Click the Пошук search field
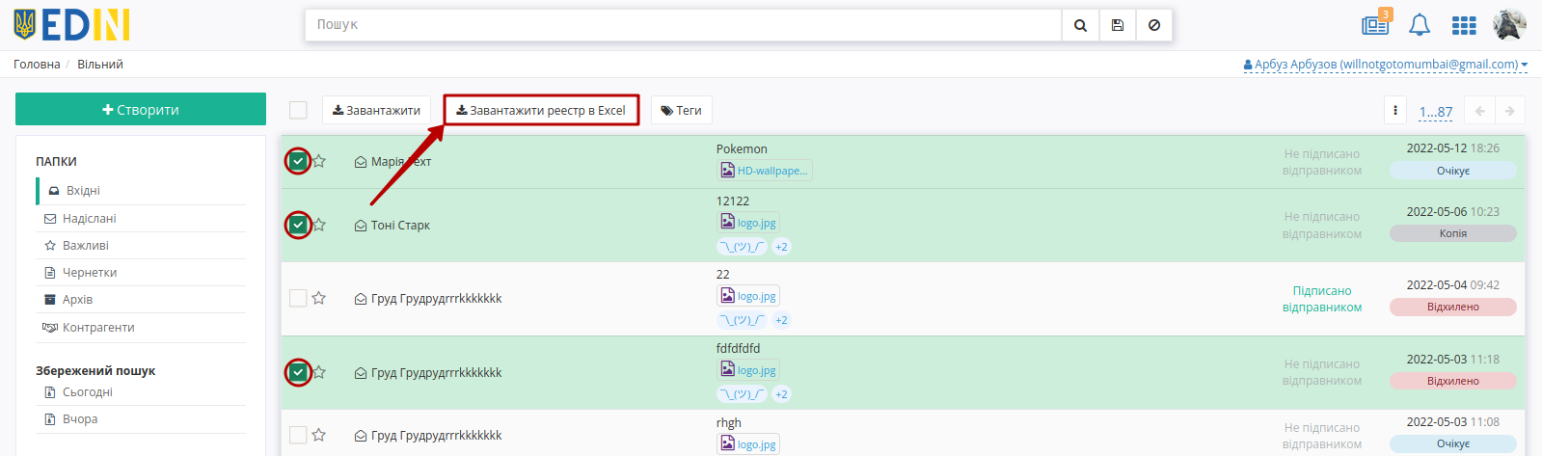The width and height of the screenshot is (1542, 456). point(684,25)
